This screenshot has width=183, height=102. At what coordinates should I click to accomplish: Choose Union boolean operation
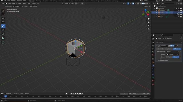(168, 49)
